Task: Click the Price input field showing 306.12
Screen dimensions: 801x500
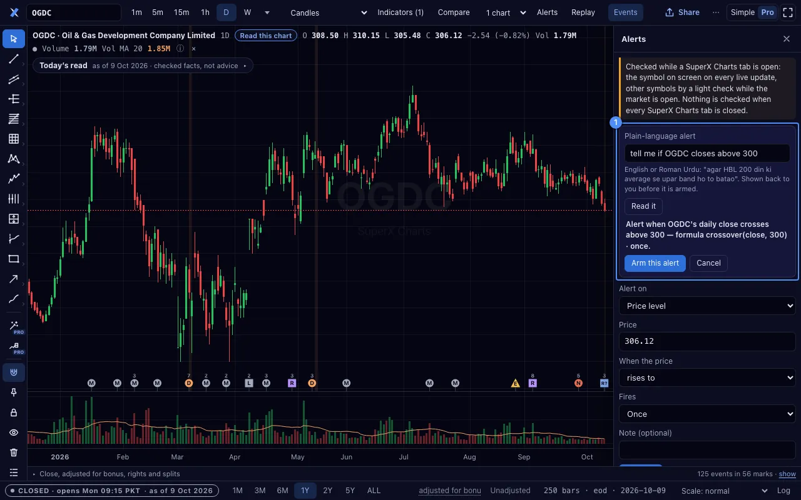Action: coord(707,341)
